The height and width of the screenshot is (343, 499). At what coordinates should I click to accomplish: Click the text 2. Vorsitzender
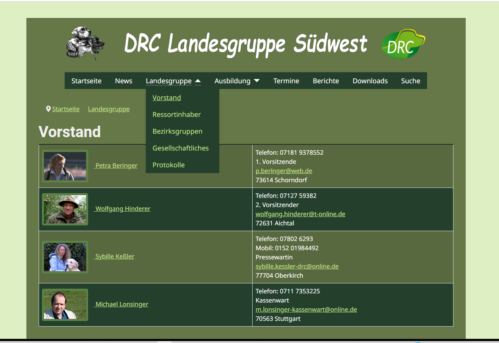[x=277, y=205]
